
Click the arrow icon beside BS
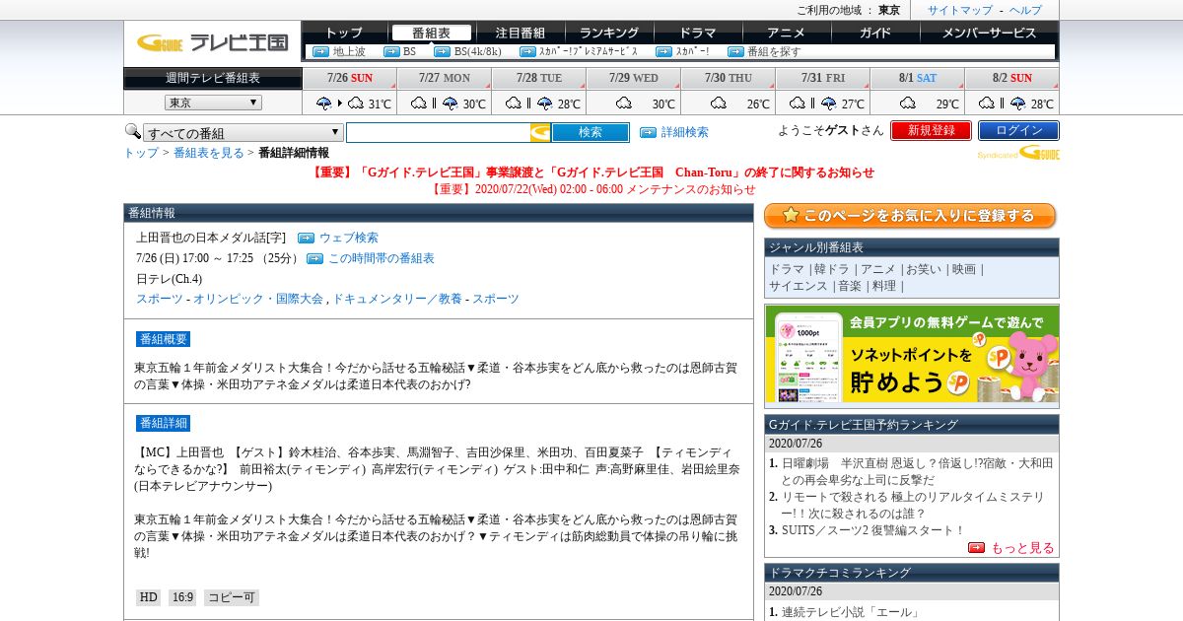tap(390, 51)
